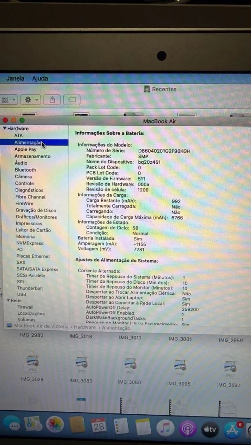The height and width of the screenshot is (445, 251).
Task: Select Áudio in the sidebar
Action: click(21, 163)
